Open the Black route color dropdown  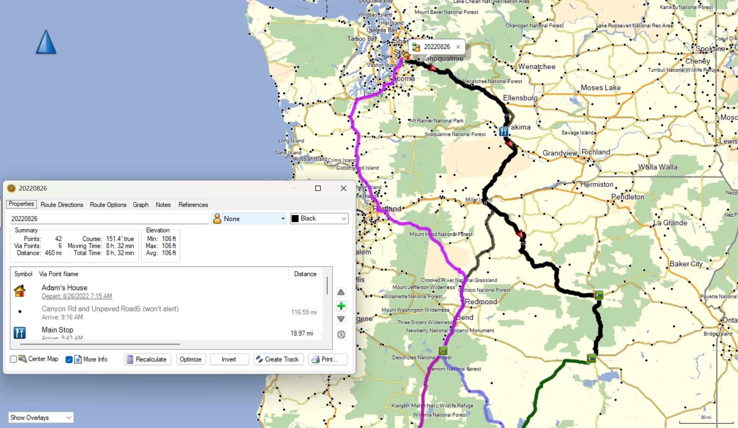pyautogui.click(x=319, y=219)
